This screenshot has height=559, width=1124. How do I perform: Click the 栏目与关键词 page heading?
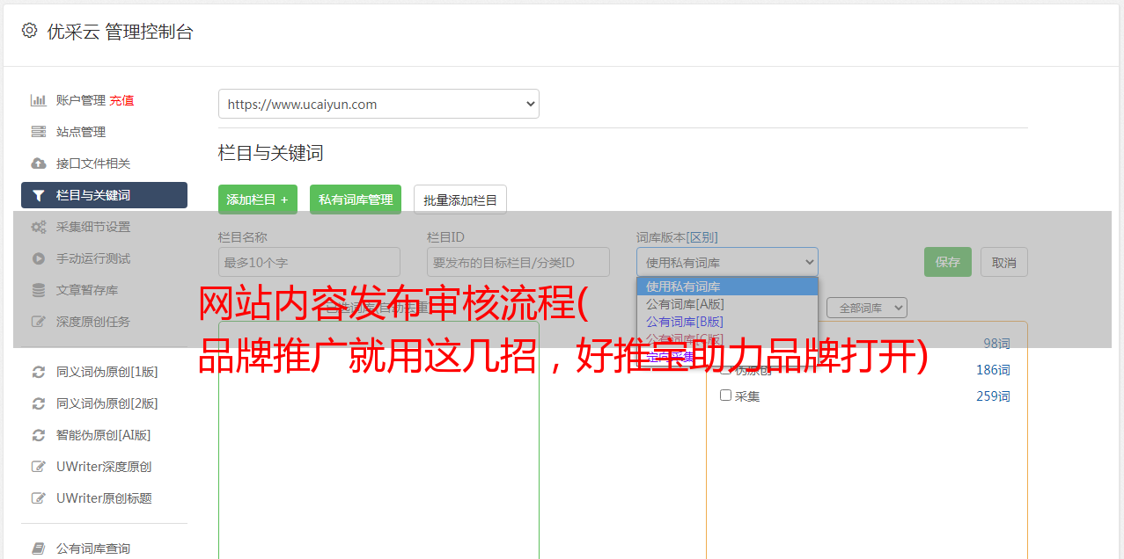point(271,153)
